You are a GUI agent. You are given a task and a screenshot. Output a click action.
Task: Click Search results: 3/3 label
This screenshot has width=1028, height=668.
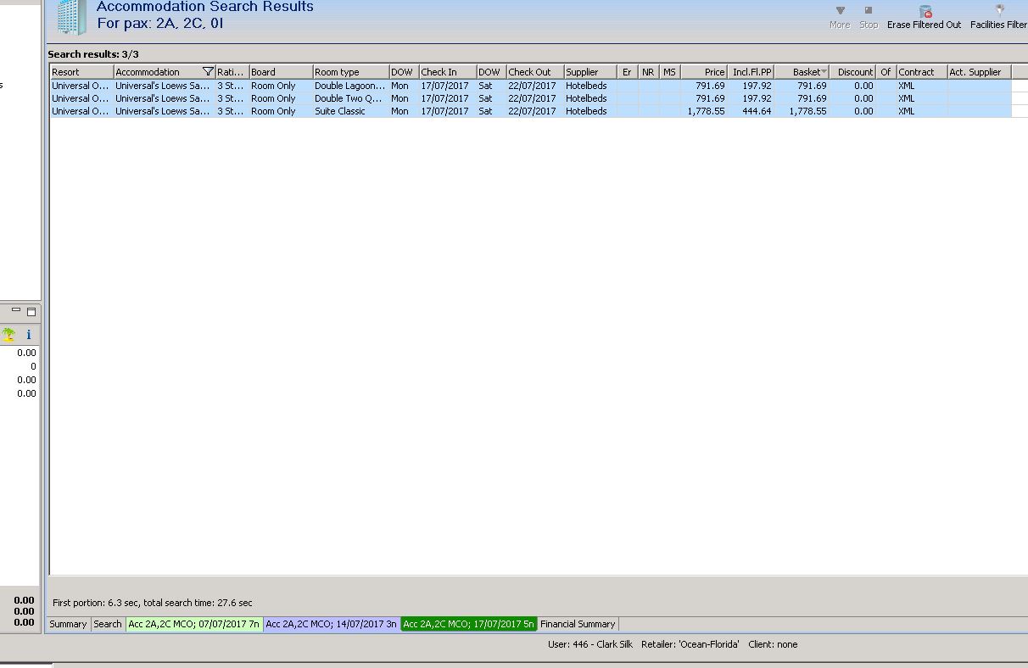[x=93, y=54]
